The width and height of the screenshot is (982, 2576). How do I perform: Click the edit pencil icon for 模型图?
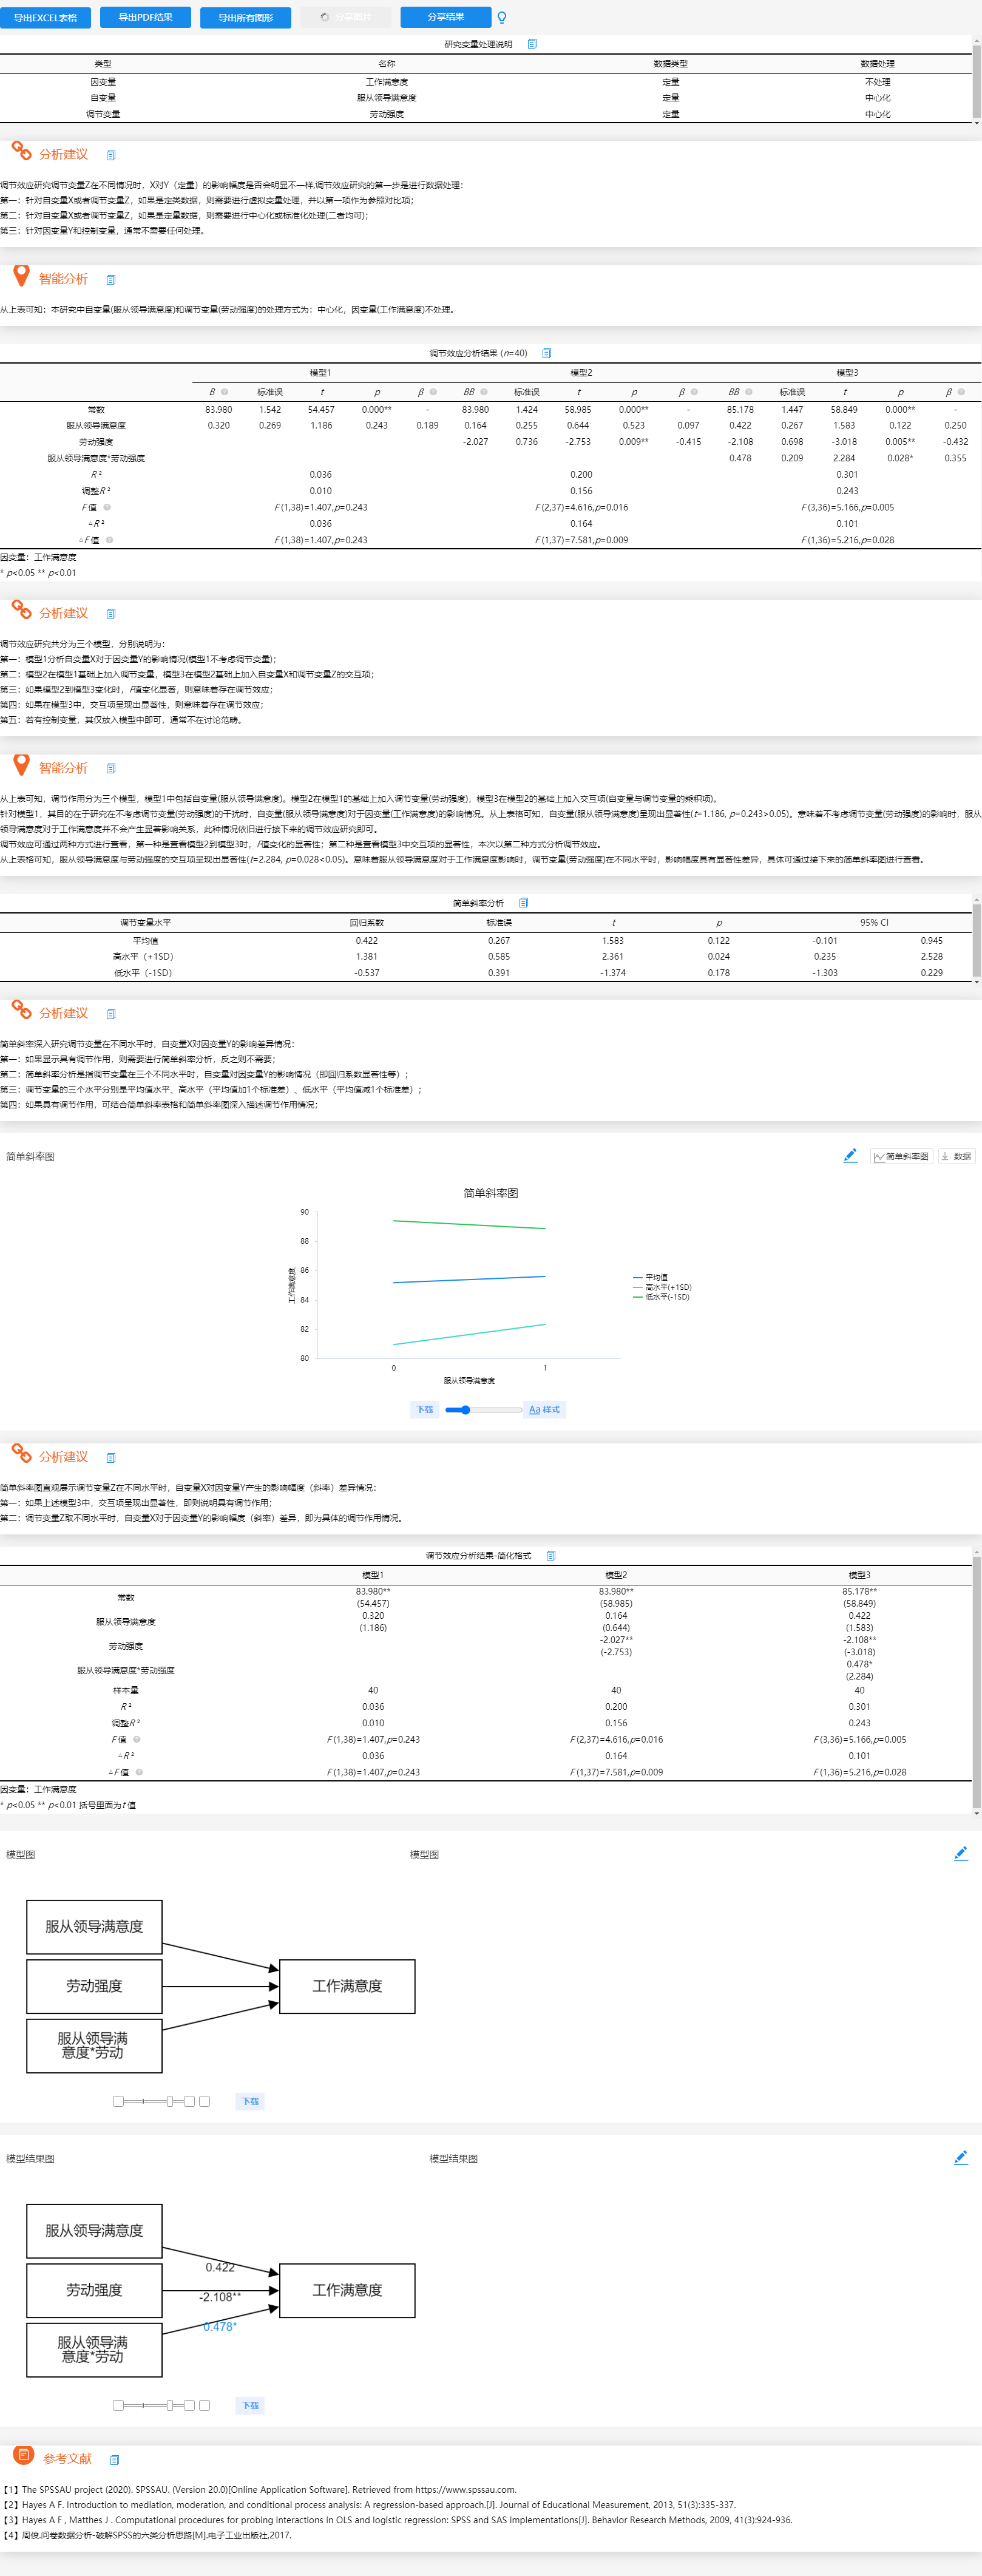click(960, 1854)
